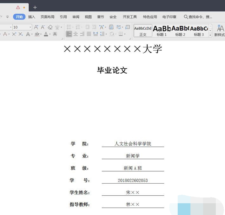Click the clear formatting eraser icon

[50, 27]
